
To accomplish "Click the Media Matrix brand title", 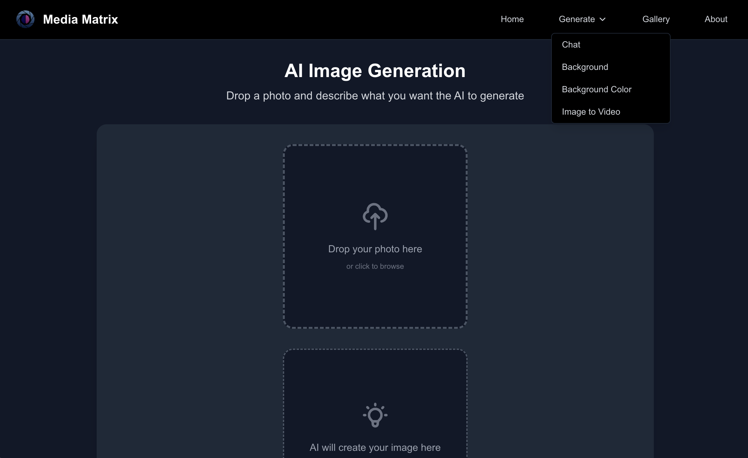I will (x=81, y=19).
